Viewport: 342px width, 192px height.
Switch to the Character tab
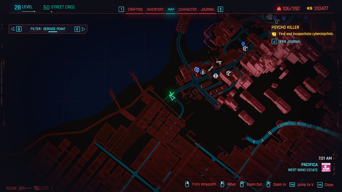click(x=187, y=9)
